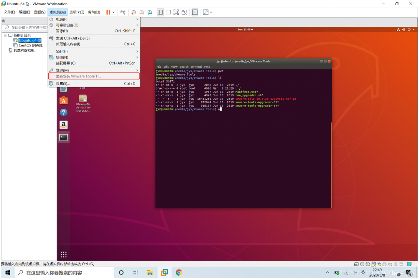Viewport: 418px width, 278px height.
Task: Click the hard disk device status icon
Action: point(357,264)
